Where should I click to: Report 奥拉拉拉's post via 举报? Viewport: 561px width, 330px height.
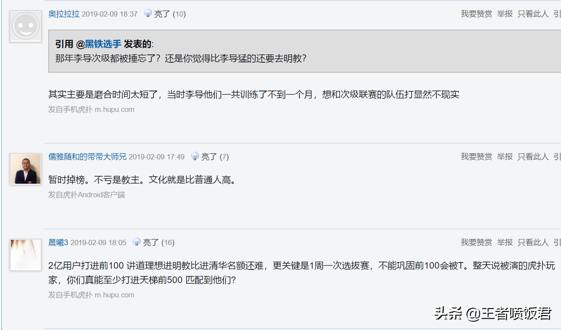point(504,13)
